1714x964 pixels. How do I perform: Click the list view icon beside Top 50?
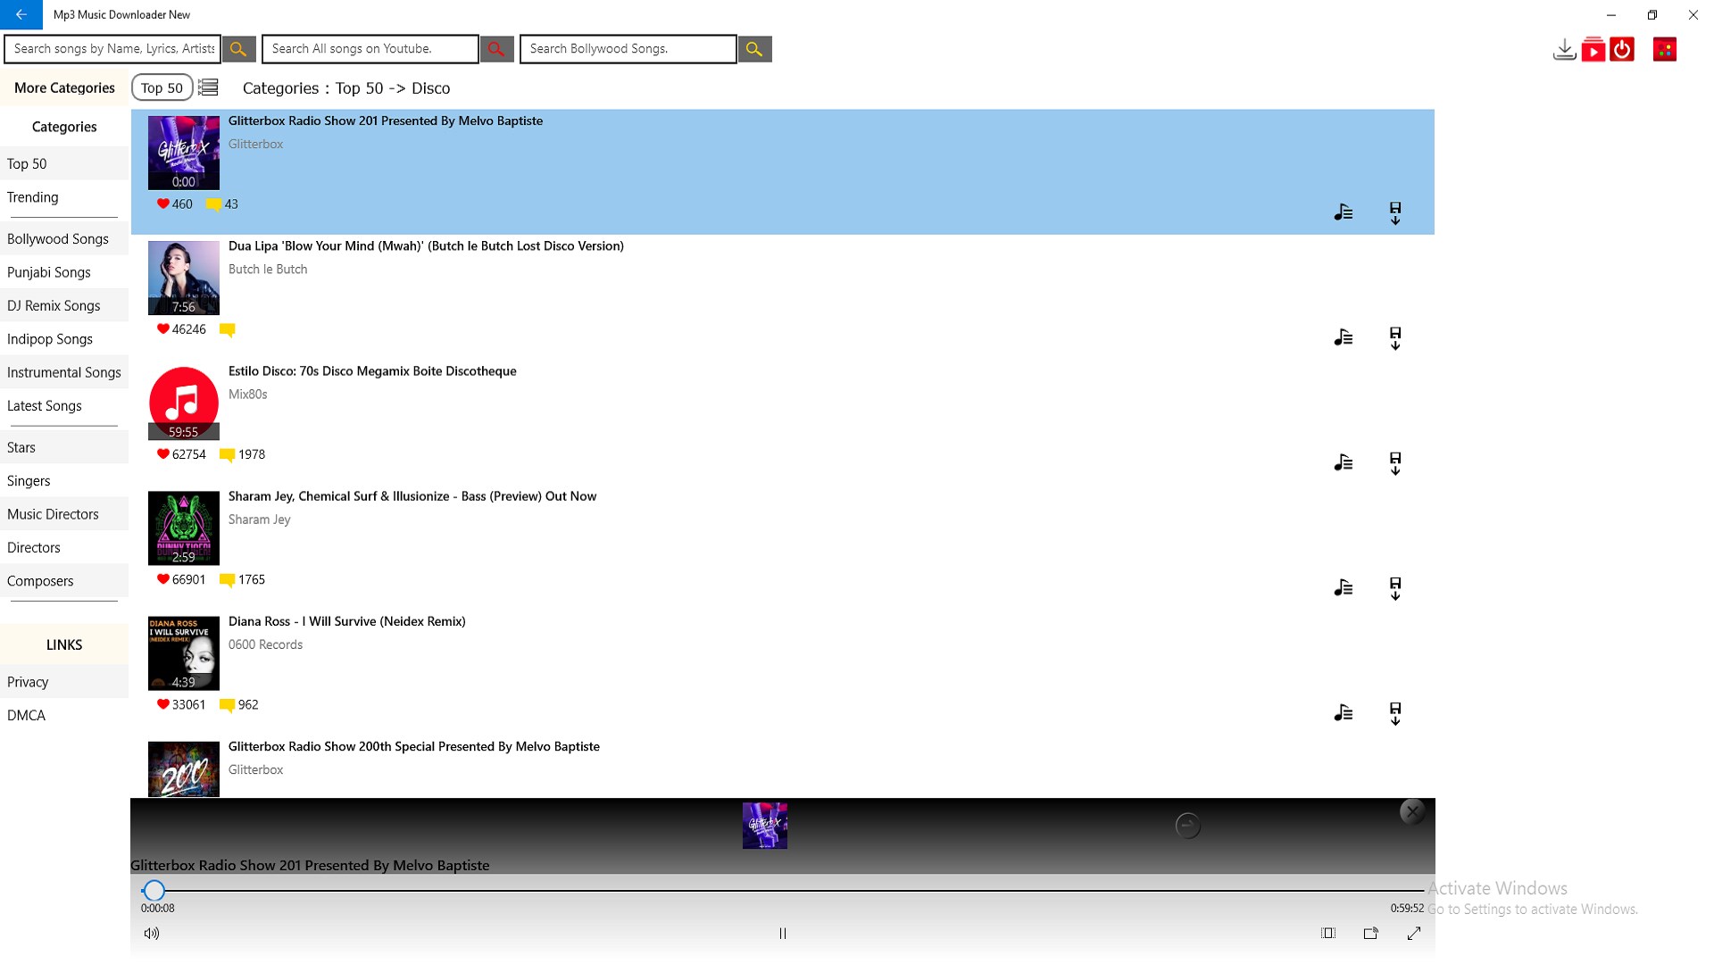[x=208, y=87]
